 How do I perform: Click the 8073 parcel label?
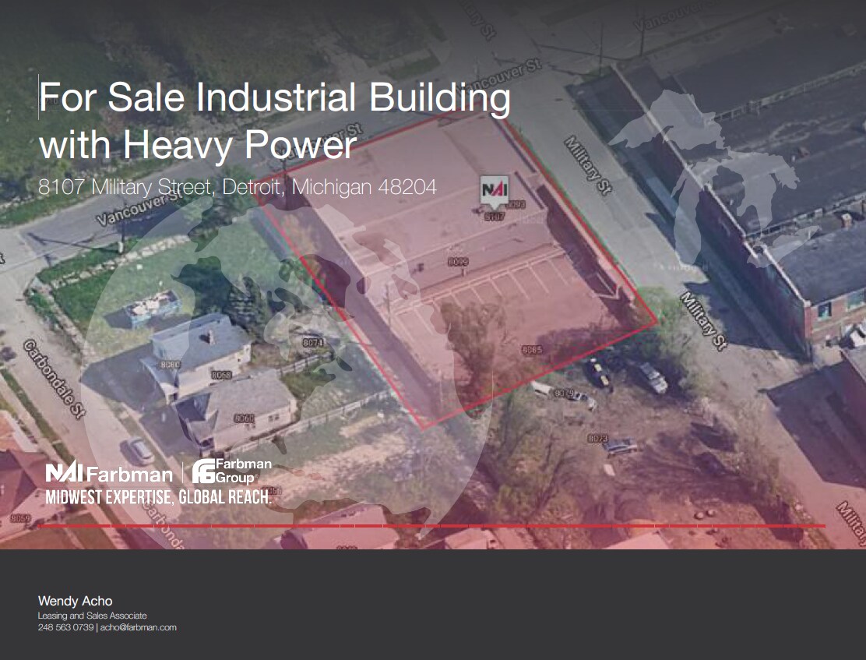click(597, 439)
